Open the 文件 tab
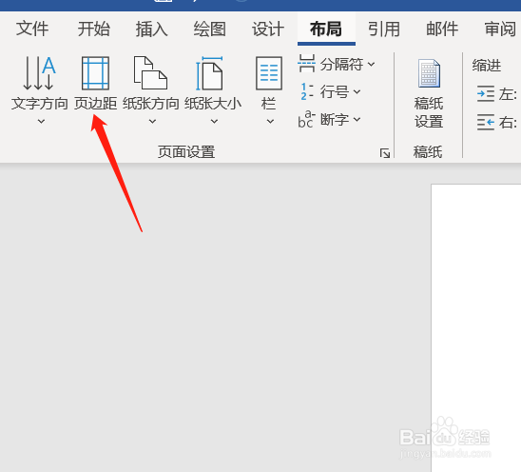The height and width of the screenshot is (472, 521). (x=32, y=29)
